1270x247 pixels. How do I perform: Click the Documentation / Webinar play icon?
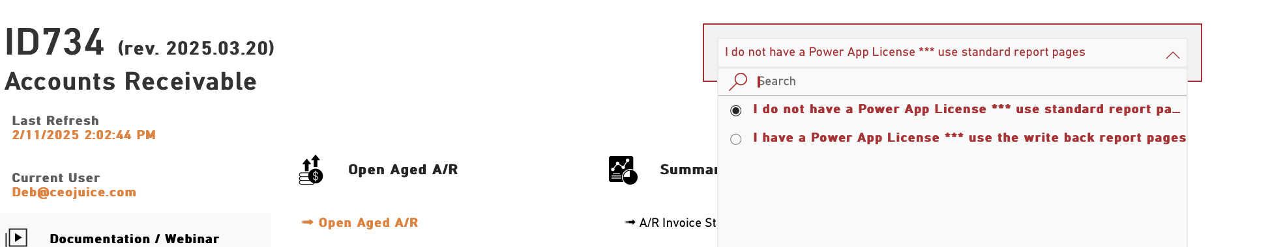pos(16,237)
